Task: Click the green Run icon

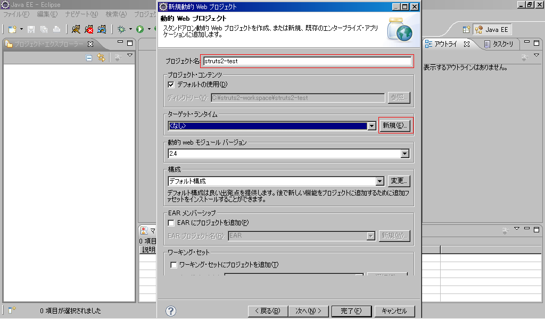Action: click(x=140, y=29)
